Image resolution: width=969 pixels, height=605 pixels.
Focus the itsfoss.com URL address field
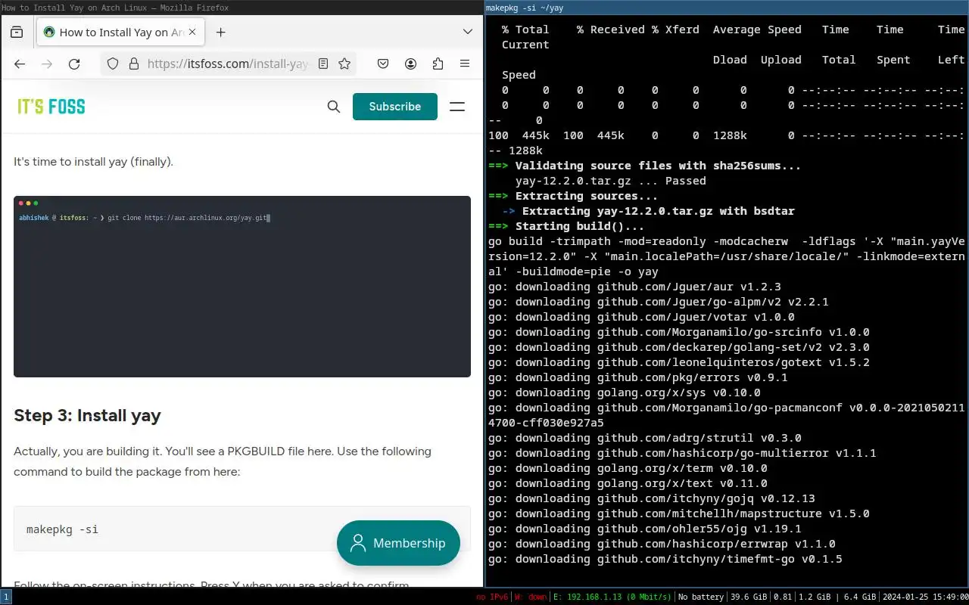coord(229,64)
